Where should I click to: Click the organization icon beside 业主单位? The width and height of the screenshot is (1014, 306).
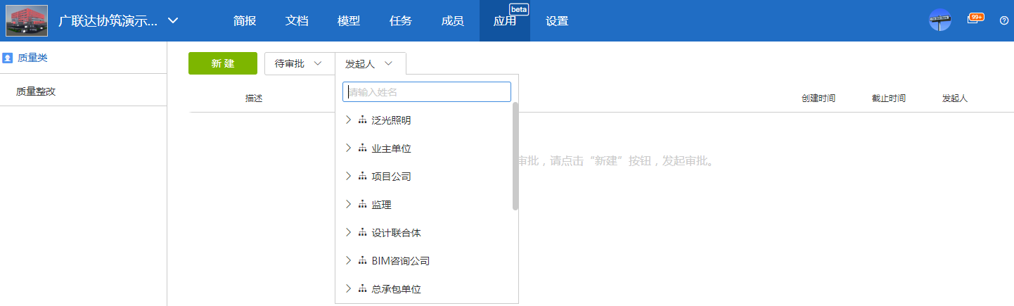[x=362, y=148]
